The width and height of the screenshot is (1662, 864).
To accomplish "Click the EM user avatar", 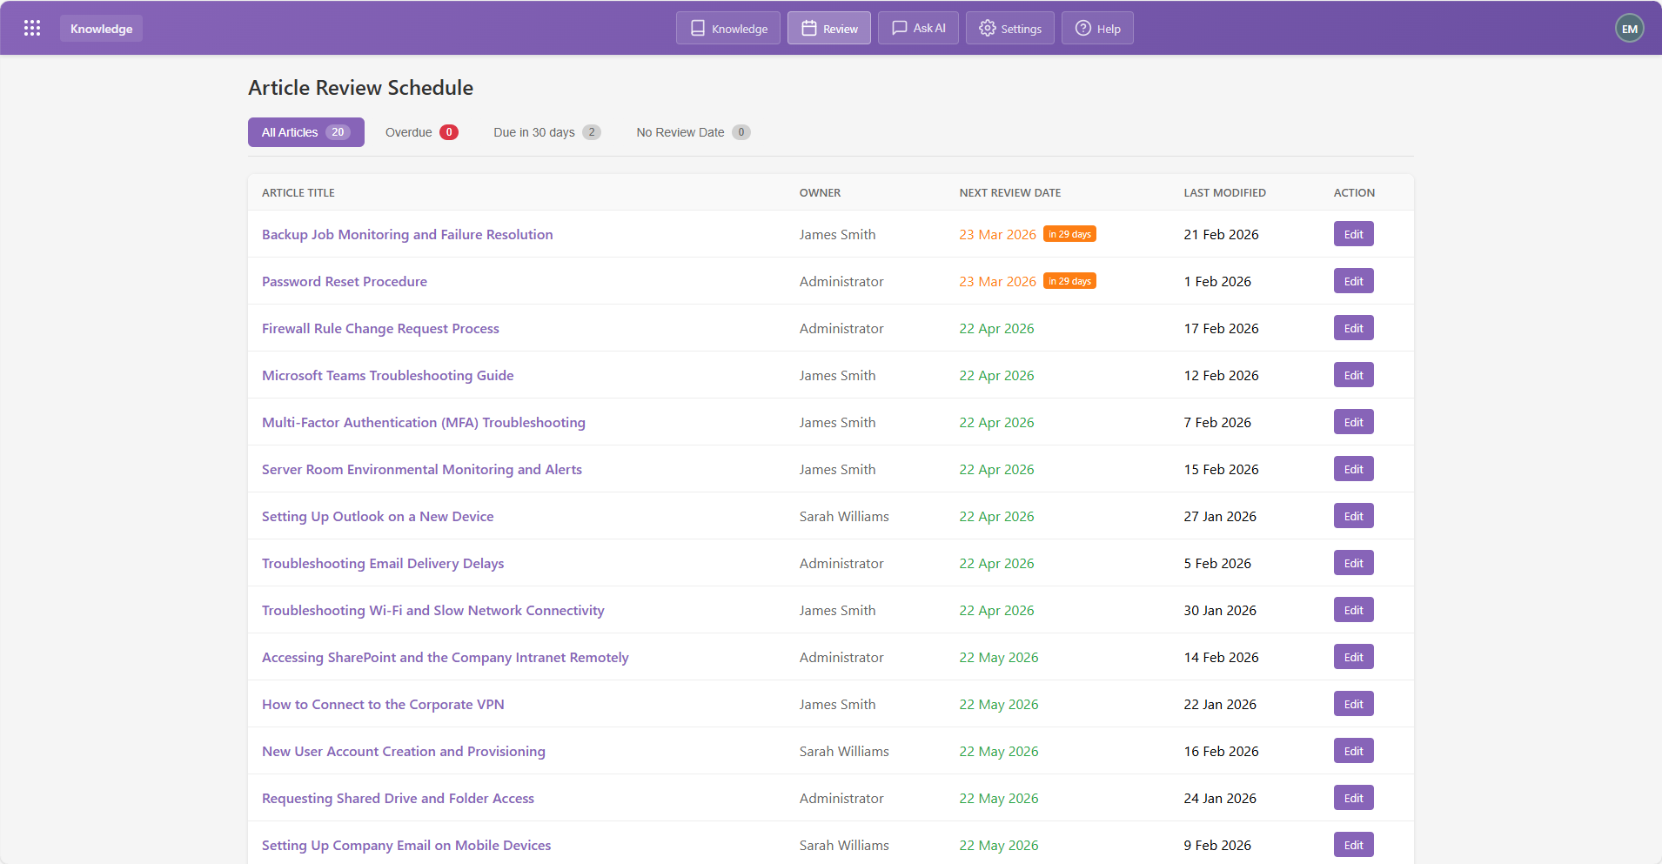I will 1629,28.
